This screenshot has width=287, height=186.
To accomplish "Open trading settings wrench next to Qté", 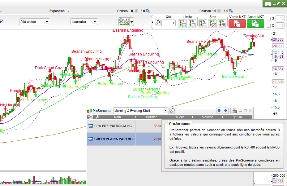I will (x=157, y=23).
